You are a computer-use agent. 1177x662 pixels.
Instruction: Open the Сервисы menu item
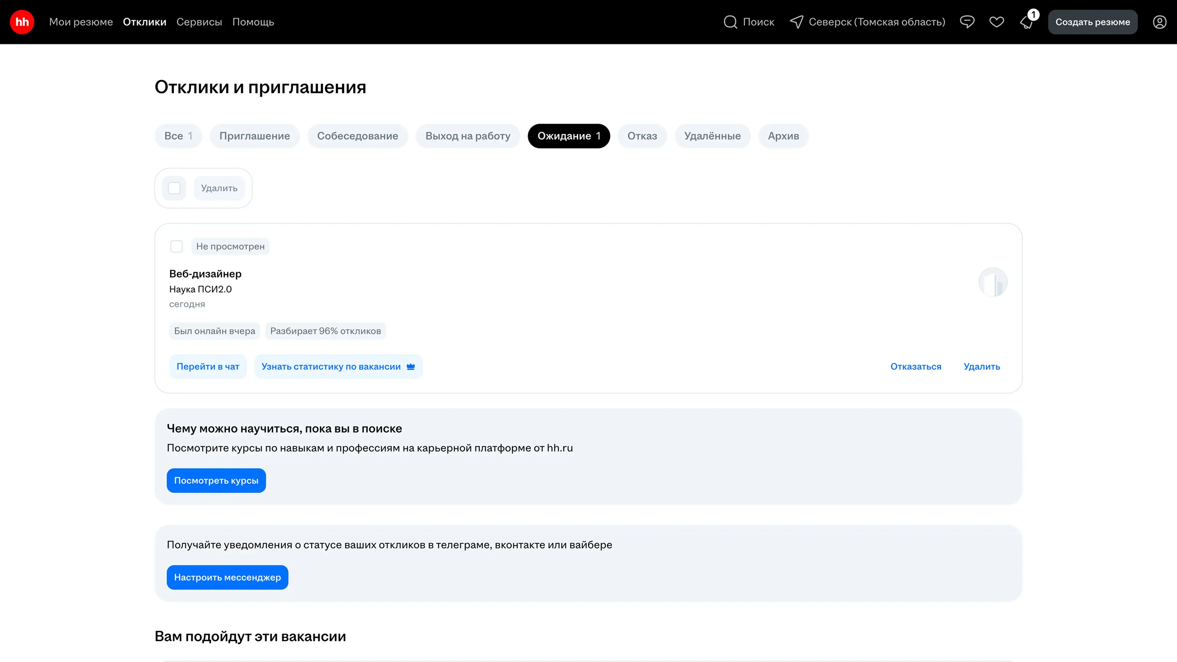199,22
